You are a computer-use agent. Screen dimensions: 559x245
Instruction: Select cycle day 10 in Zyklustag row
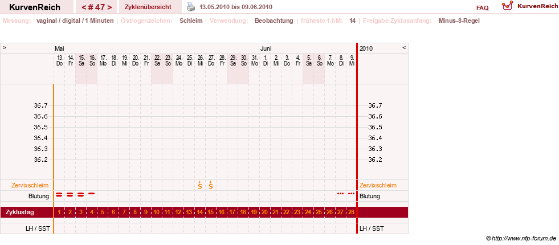click(x=157, y=212)
